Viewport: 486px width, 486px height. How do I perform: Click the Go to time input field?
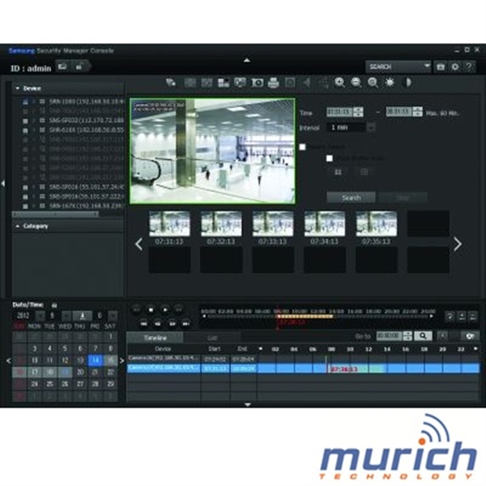click(390, 336)
